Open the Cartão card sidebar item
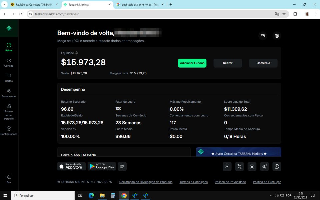 coord(9,78)
